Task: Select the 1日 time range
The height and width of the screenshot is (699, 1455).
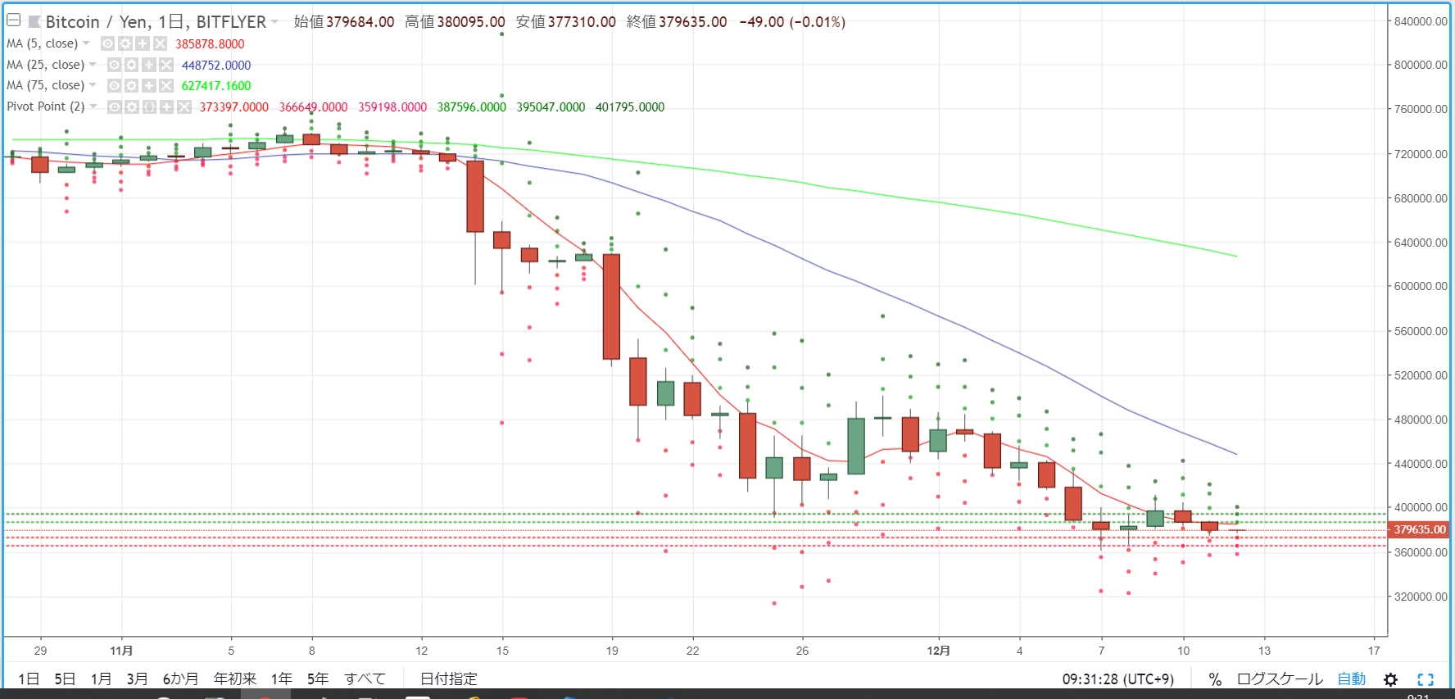Action: (x=29, y=679)
